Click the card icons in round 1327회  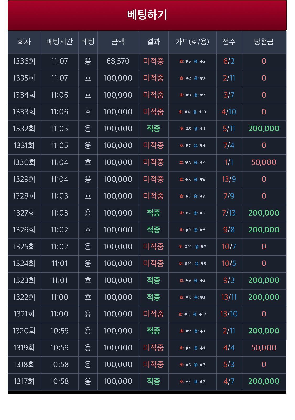coord(192,213)
